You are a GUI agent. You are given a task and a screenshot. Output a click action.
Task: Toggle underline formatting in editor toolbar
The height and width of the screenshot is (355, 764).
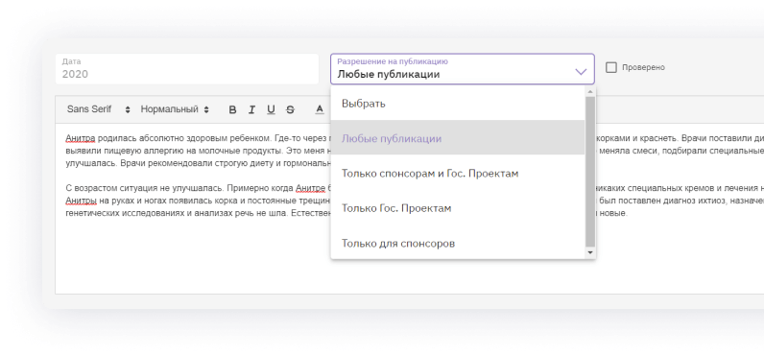pyautogui.click(x=271, y=109)
